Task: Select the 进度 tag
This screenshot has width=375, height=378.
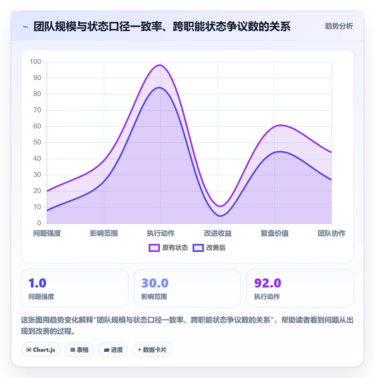Action: click(x=113, y=349)
